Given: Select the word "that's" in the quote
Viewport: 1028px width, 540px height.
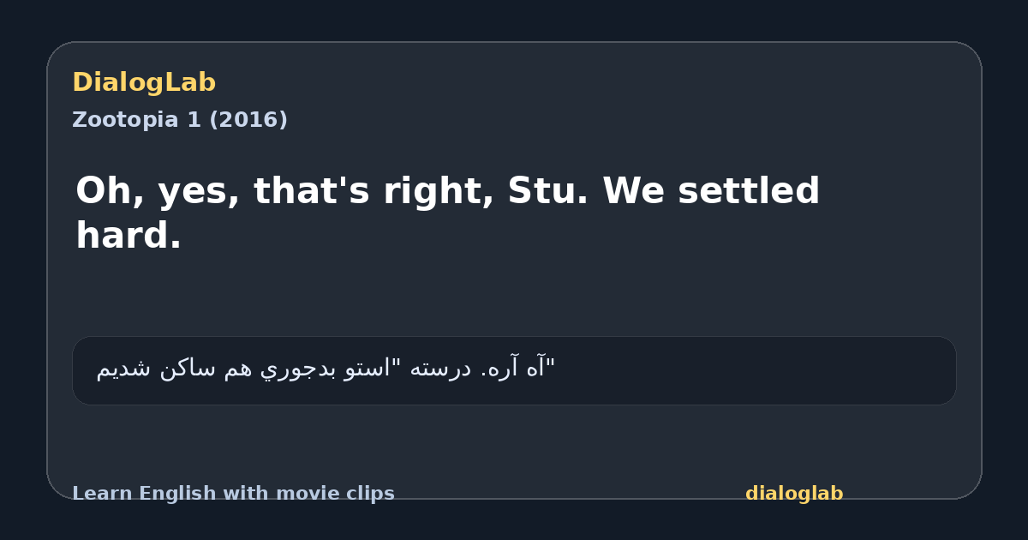Looking at the screenshot, I should 312,191.
